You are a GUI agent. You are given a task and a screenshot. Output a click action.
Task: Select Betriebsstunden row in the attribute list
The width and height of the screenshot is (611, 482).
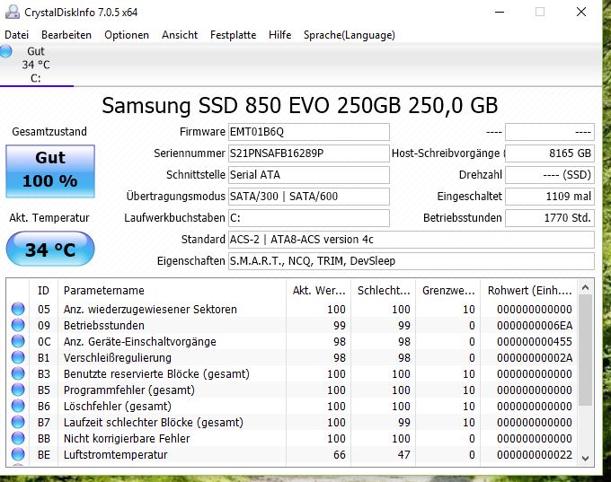click(292, 325)
